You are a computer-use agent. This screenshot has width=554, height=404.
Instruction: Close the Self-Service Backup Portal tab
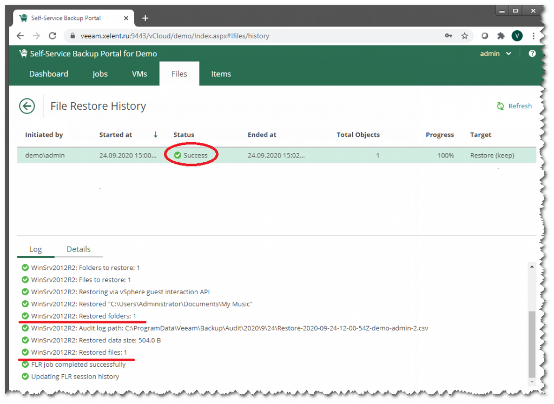pos(126,18)
